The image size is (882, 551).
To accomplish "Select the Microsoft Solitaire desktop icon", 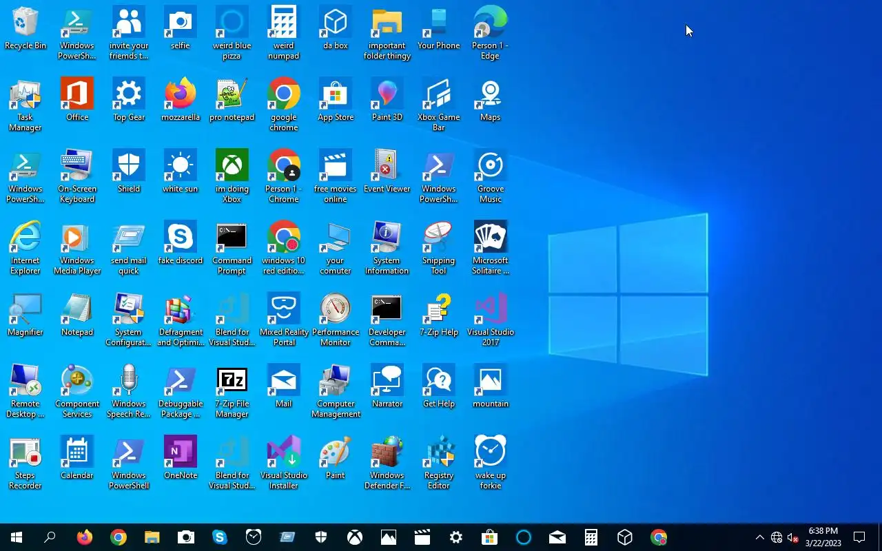I will coord(491,248).
